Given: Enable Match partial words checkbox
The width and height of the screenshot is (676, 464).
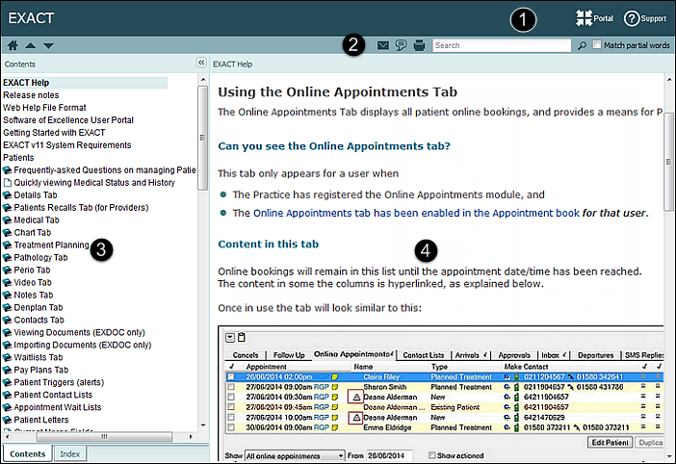Looking at the screenshot, I should coord(597,45).
